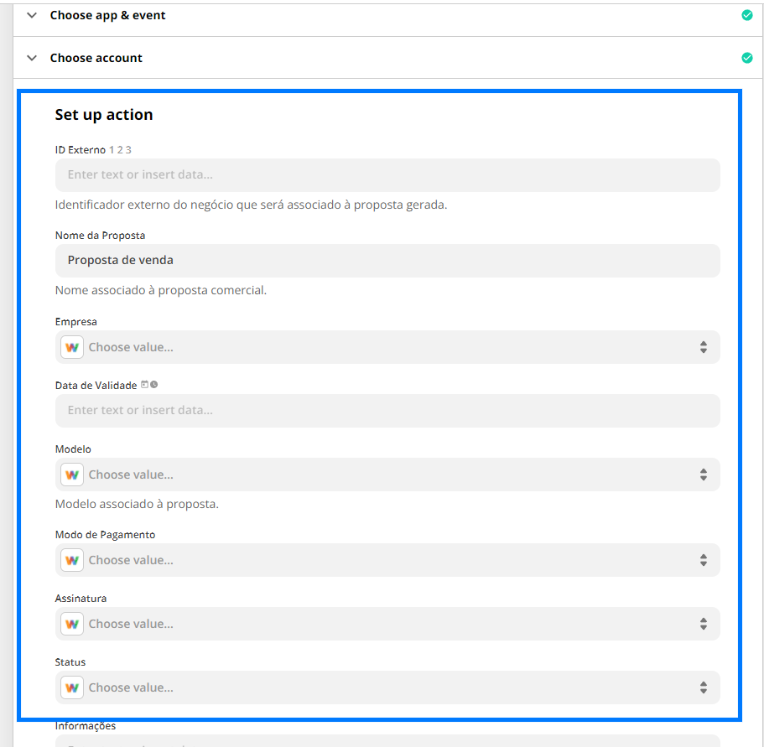Click the Choose account section title
Viewport: 764px width, 747px height.
tap(96, 58)
